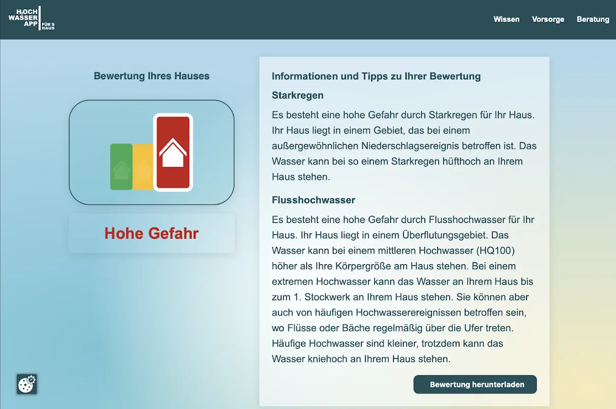616x409 pixels.
Task: Open the Wissen menu item
Action: click(x=507, y=19)
